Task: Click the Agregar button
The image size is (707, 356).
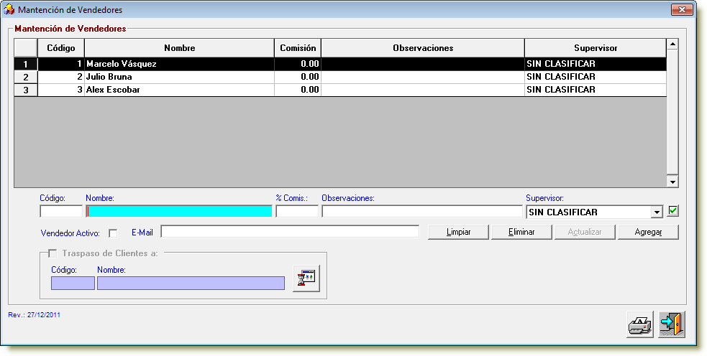Action: point(648,233)
